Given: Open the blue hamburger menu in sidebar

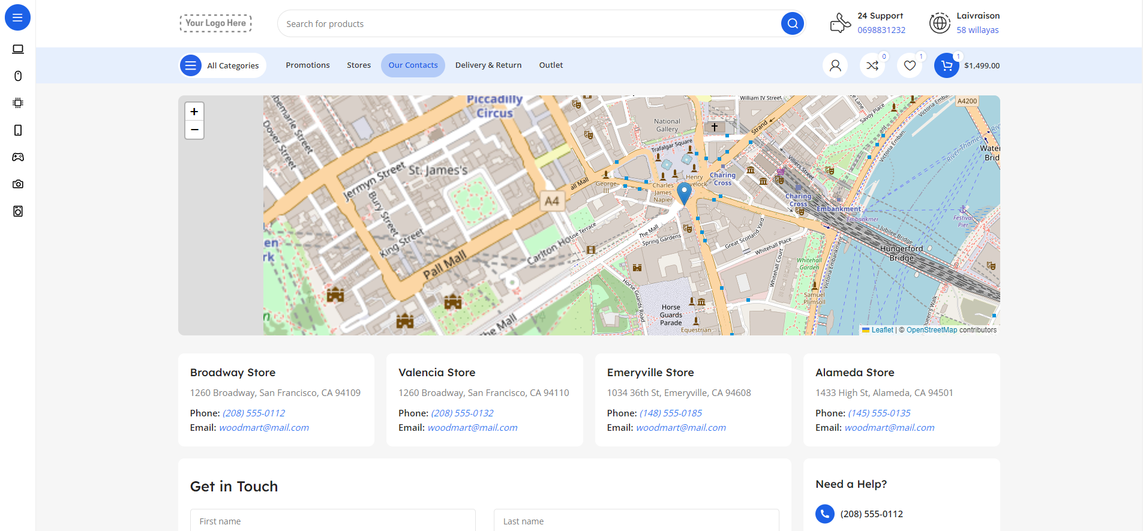Looking at the screenshot, I should point(17,17).
